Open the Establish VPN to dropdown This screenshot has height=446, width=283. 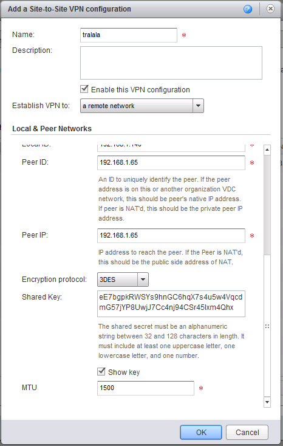pos(142,106)
